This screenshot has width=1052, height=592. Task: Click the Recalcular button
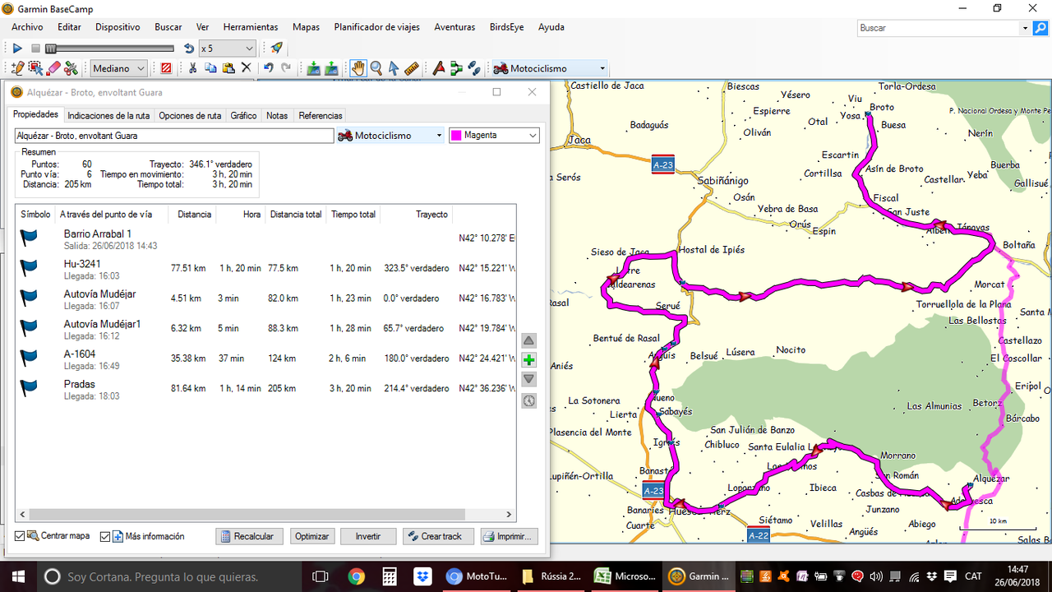(x=250, y=536)
